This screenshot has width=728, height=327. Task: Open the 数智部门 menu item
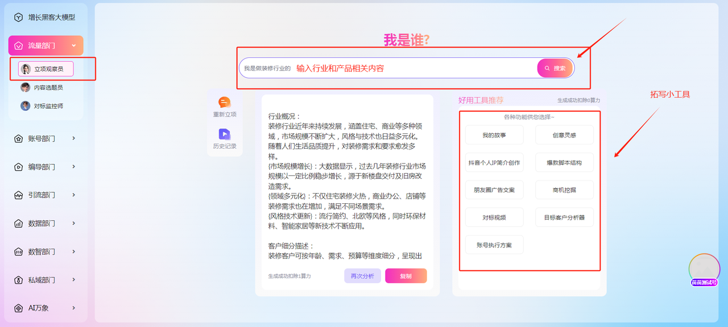[x=42, y=251]
